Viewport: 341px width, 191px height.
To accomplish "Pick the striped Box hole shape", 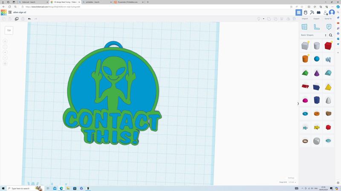I will [x=305, y=46].
